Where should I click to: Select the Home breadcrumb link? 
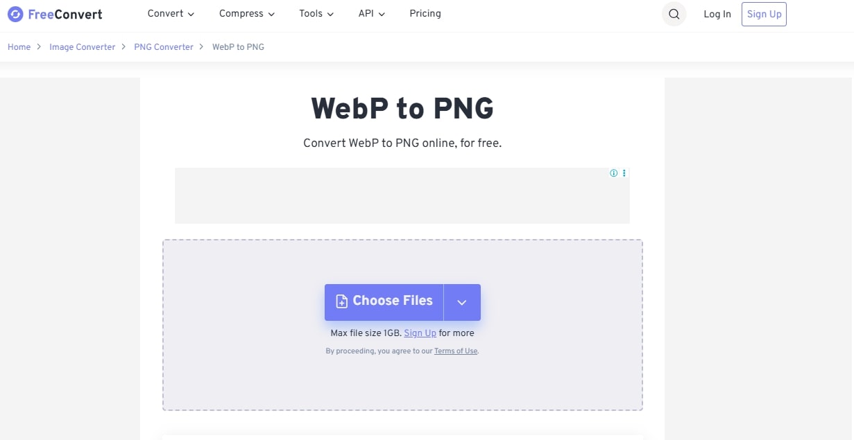[19, 46]
